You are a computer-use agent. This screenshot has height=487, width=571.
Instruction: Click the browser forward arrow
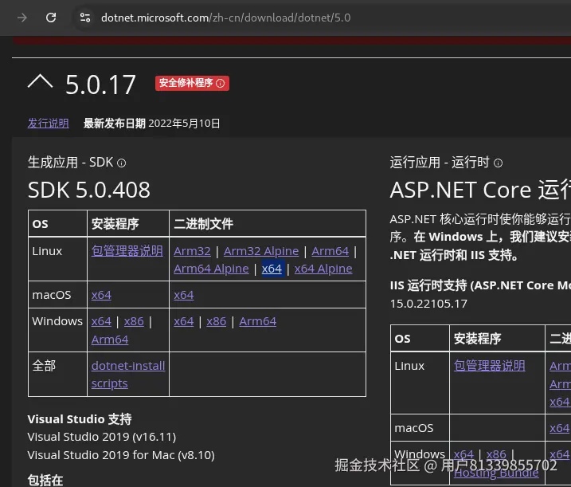22,18
